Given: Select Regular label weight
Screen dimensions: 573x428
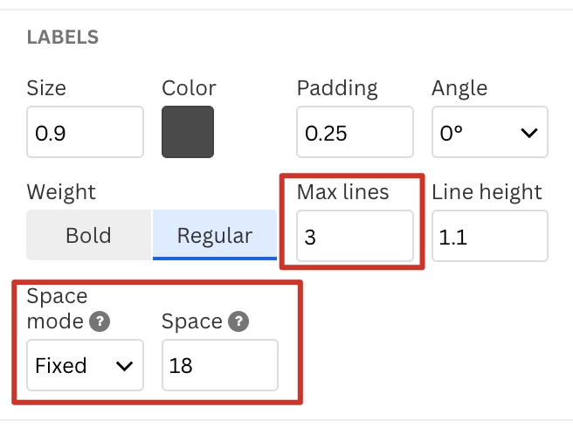Looking at the screenshot, I should 215,235.
